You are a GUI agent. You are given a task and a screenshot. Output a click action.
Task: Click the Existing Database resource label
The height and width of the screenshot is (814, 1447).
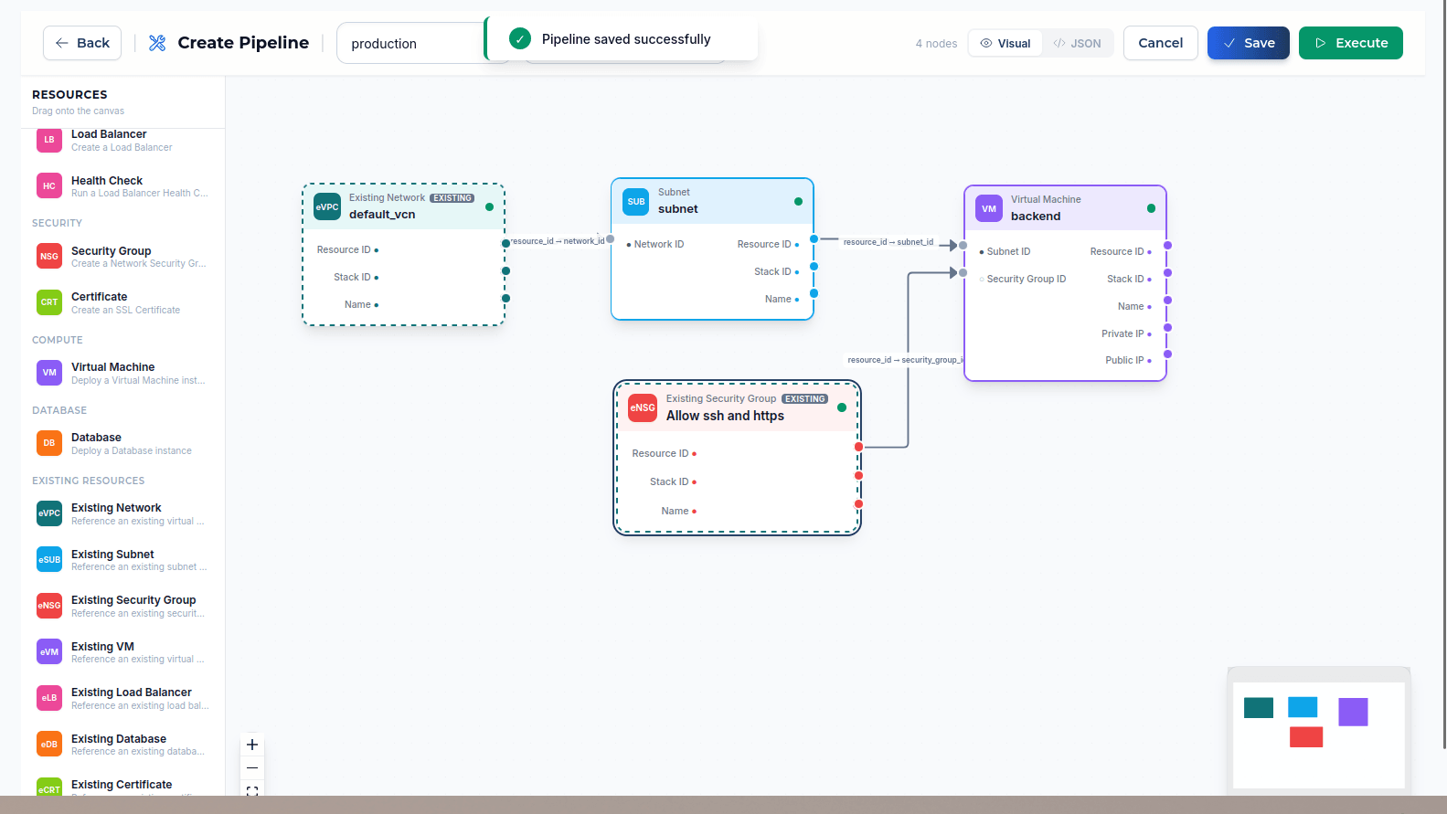119,738
